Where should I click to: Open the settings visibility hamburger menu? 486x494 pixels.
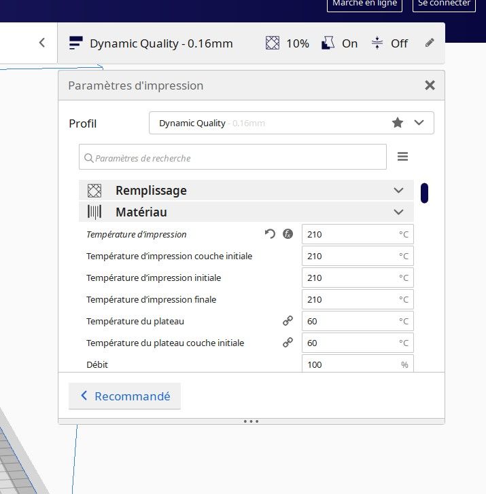[402, 156]
